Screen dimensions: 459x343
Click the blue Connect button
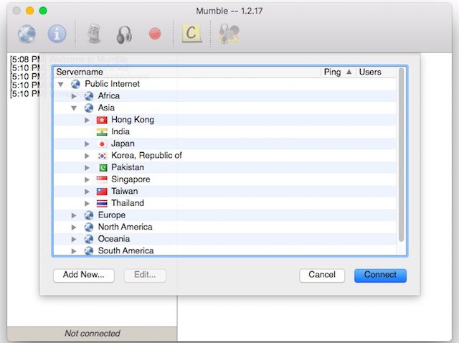coord(380,276)
